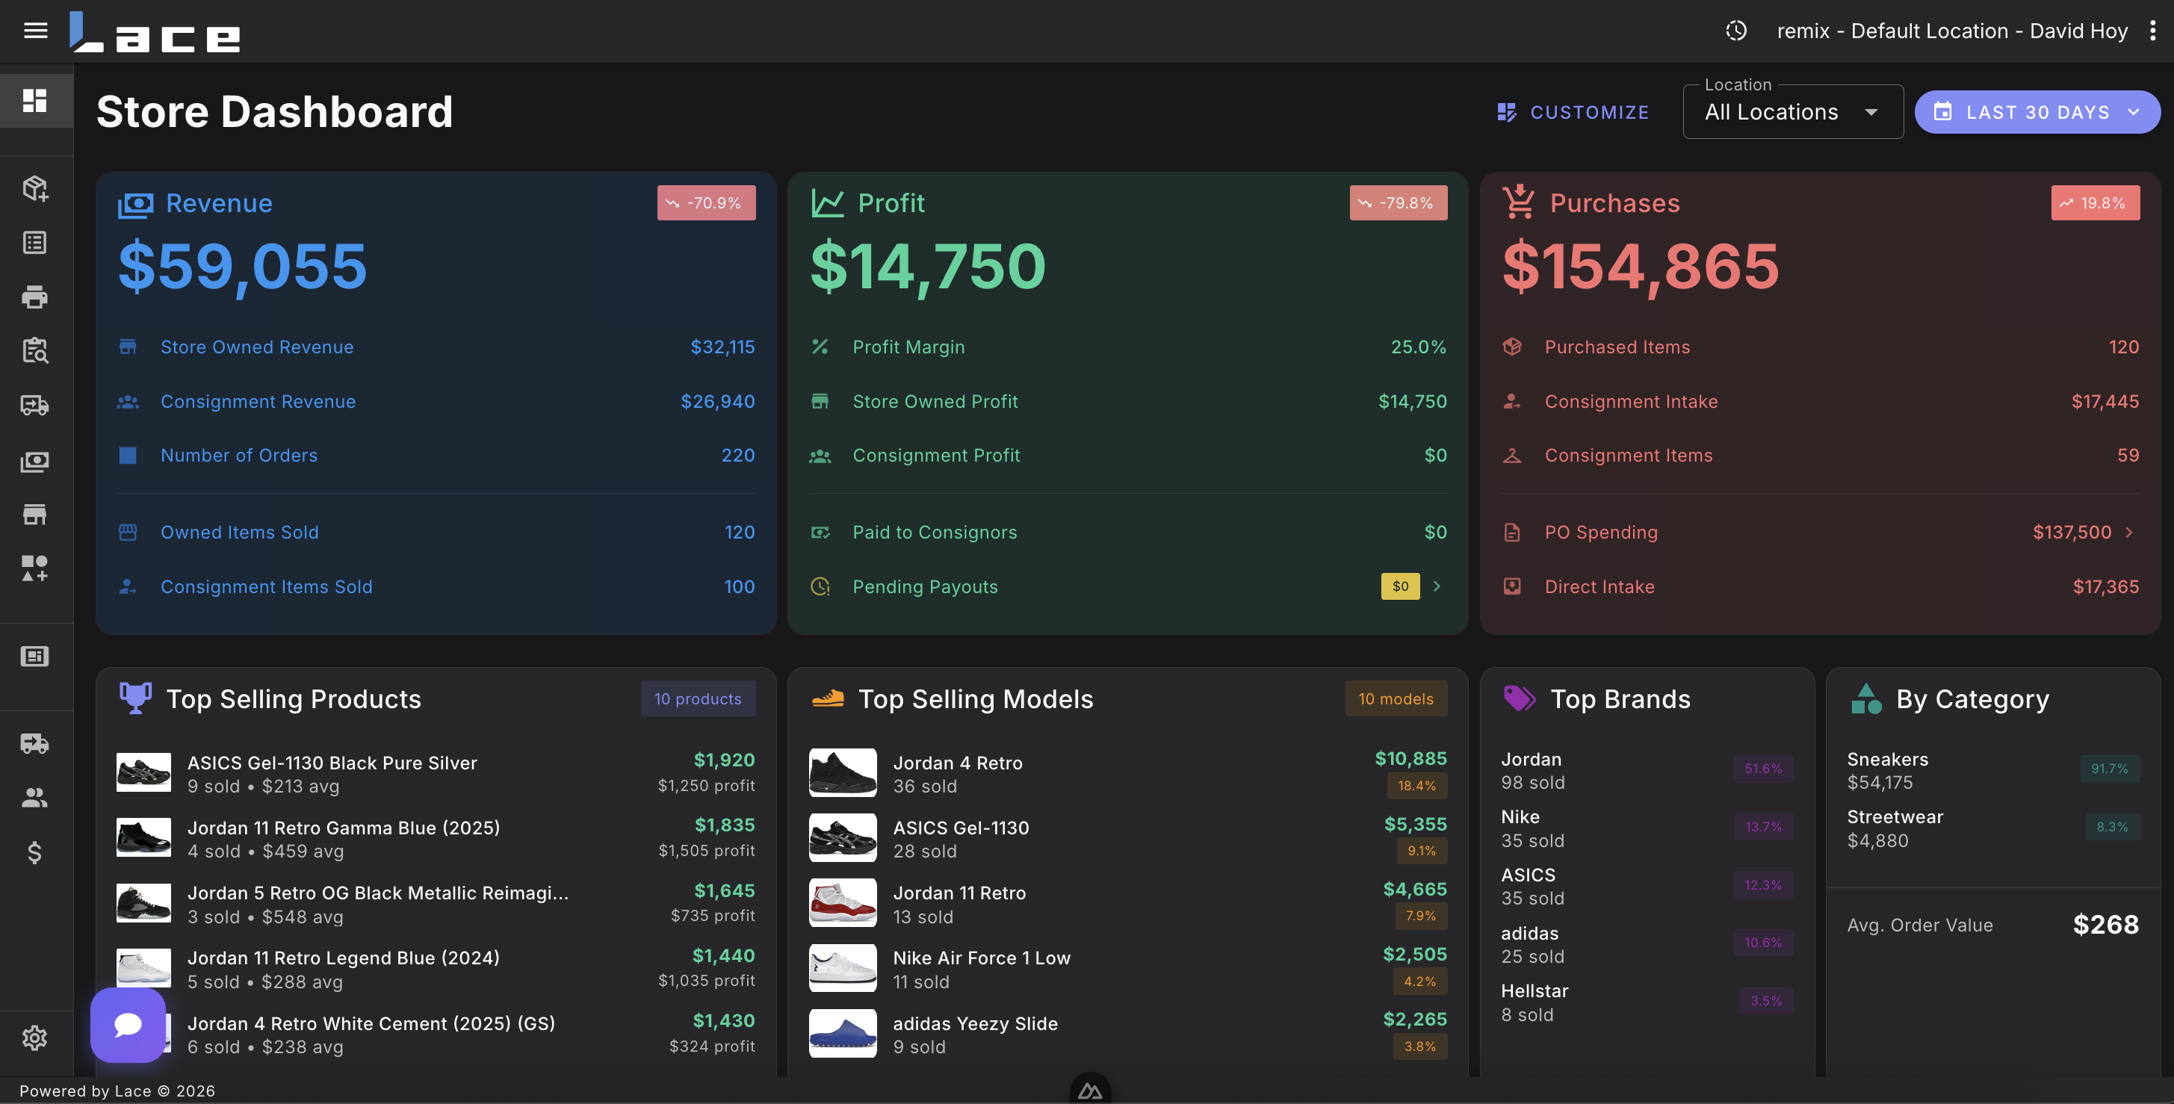Image resolution: width=2174 pixels, height=1104 pixels.
Task: Open the All Locations dropdown
Action: 1792,112
